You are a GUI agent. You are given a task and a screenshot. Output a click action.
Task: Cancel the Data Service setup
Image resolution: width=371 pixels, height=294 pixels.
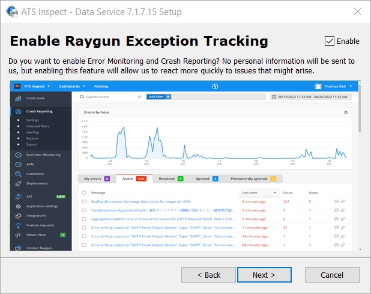coord(332,275)
